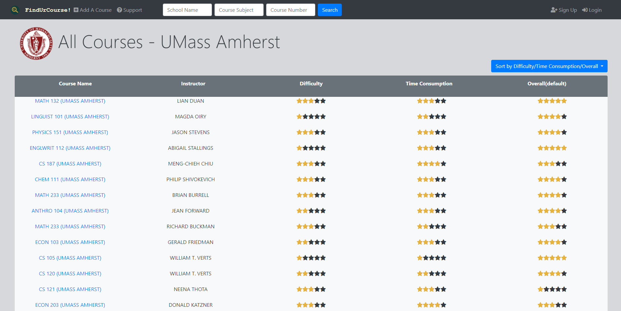The height and width of the screenshot is (311, 621).
Task: Click instructor name PHILIP SHIVOKEVICH
Action: click(x=191, y=180)
